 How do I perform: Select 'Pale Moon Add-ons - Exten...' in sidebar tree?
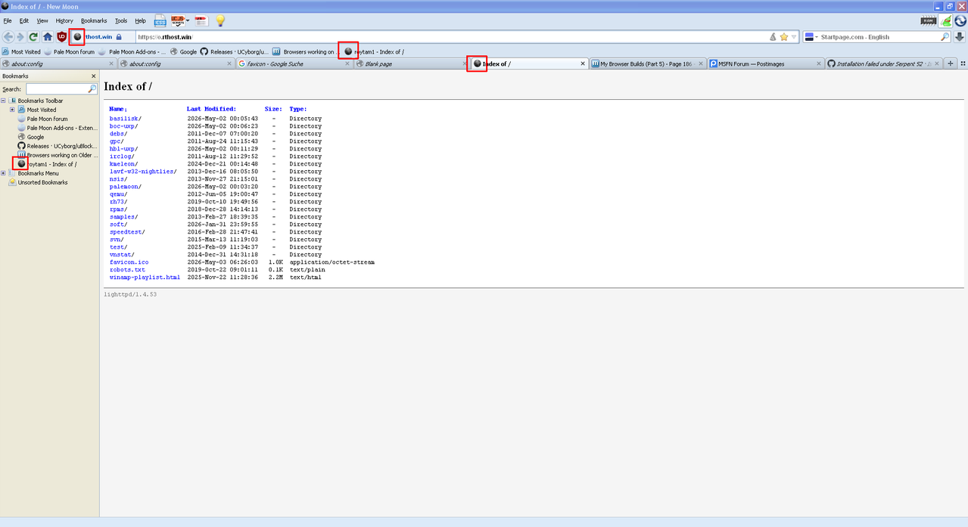(x=58, y=128)
